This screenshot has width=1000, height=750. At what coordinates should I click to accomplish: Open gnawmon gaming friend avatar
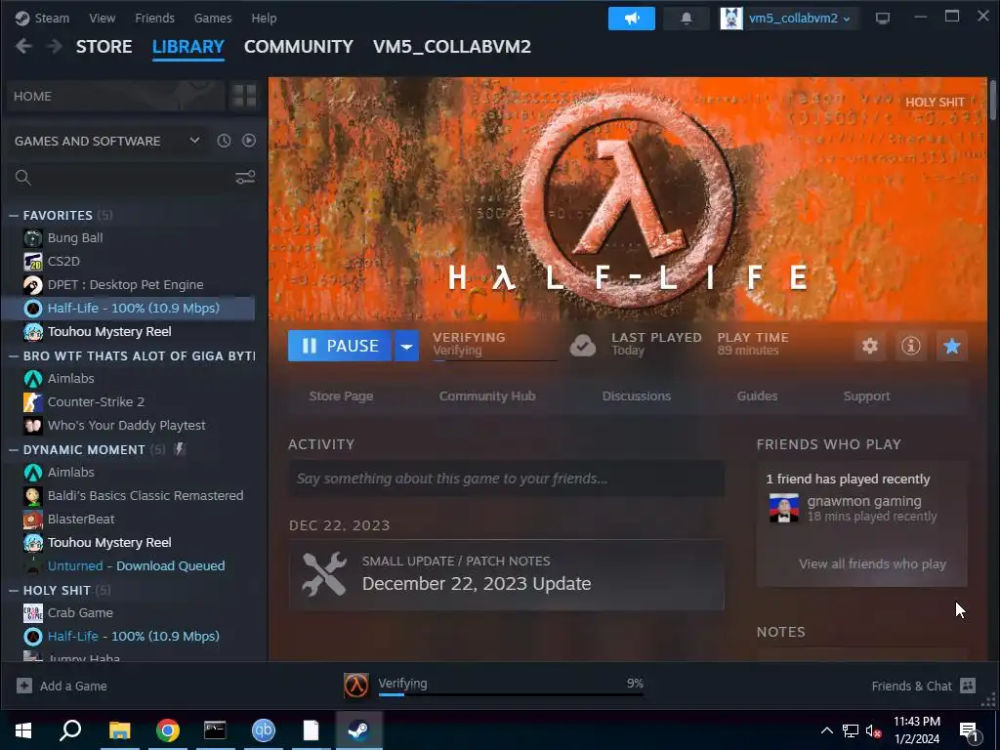(784, 508)
